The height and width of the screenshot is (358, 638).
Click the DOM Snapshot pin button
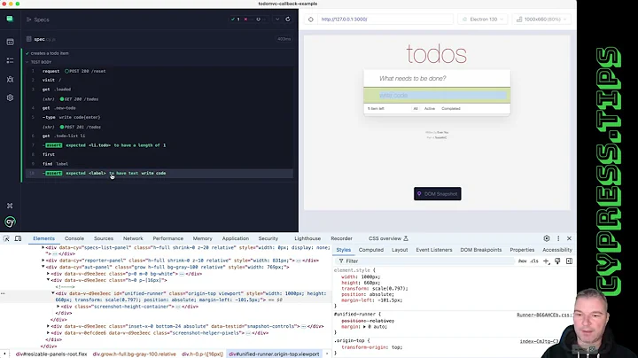(x=438, y=194)
